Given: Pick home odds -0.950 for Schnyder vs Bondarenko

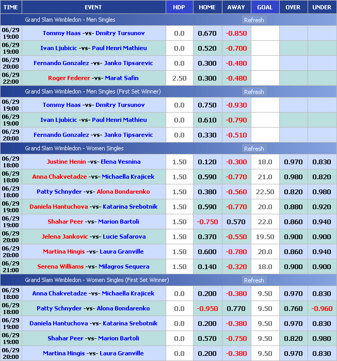Looking at the screenshot, I should (x=207, y=308).
